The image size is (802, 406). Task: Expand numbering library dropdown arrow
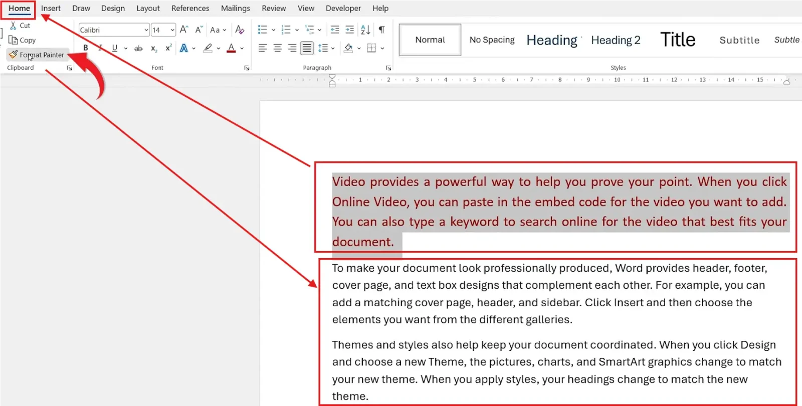[x=297, y=30]
